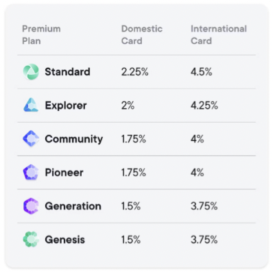Viewport: 273px width, 272px height.
Task: Click the green Standard plan icon
Action: [31, 72]
